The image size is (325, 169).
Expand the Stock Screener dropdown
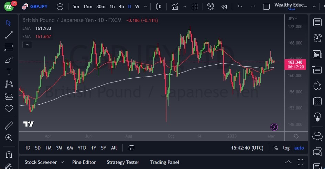coord(62,162)
